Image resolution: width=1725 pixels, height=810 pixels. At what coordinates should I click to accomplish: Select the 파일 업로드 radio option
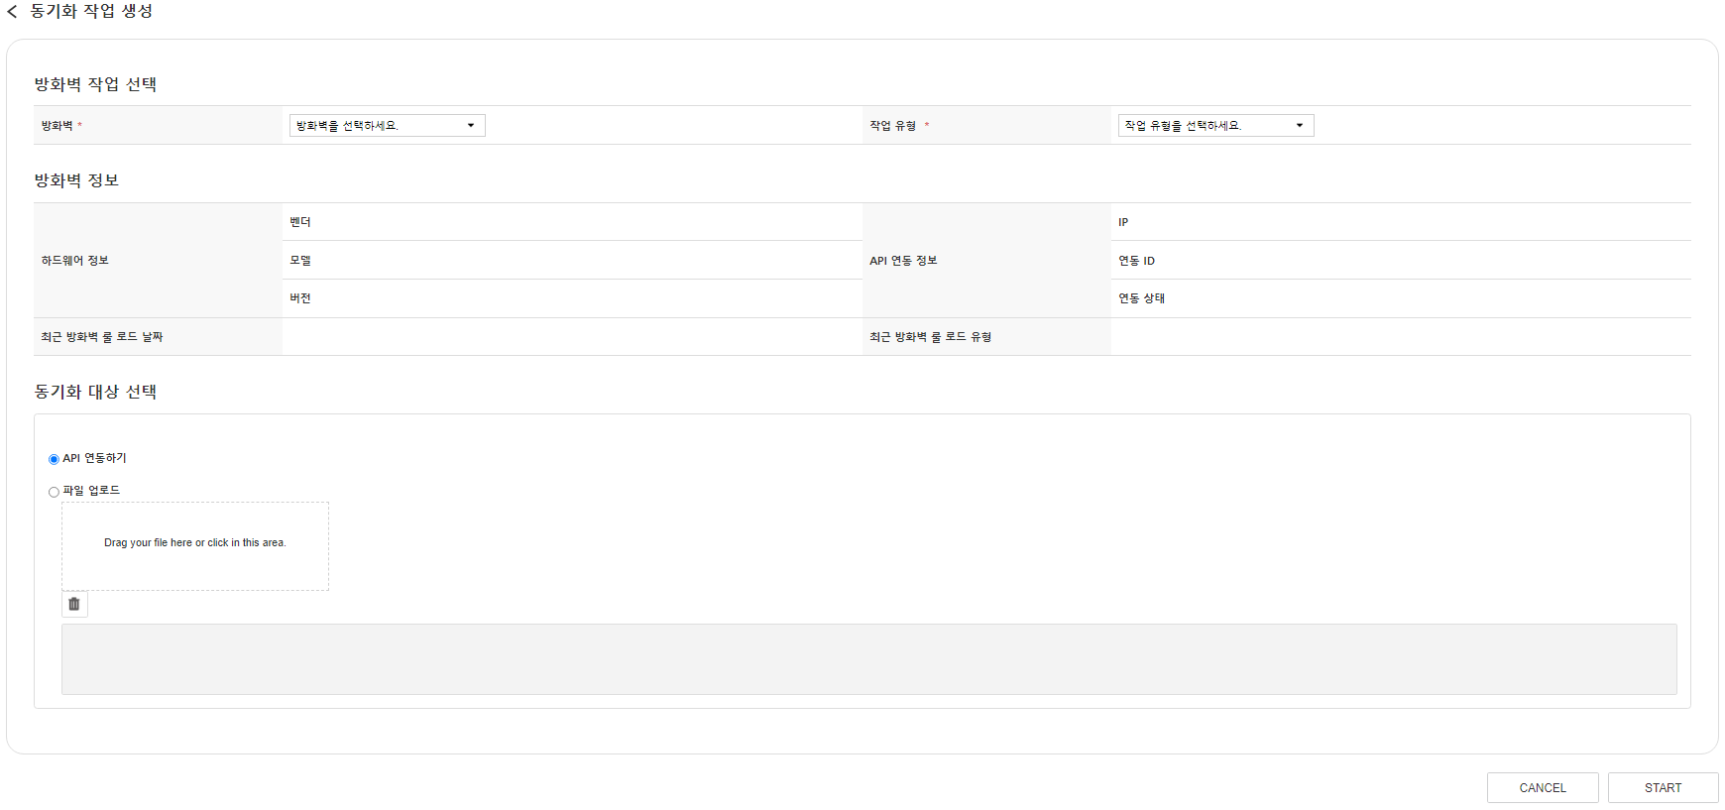tap(54, 492)
